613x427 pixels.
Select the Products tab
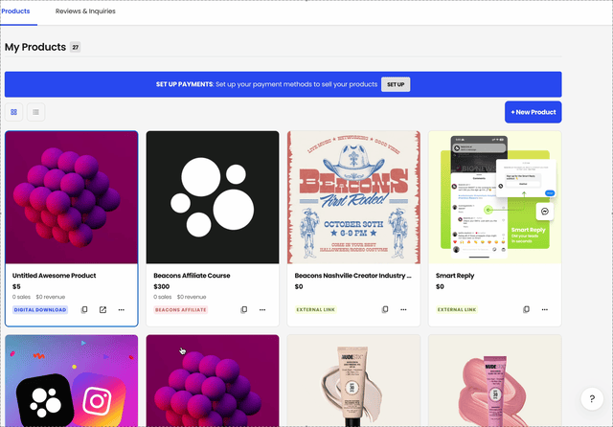click(x=15, y=11)
